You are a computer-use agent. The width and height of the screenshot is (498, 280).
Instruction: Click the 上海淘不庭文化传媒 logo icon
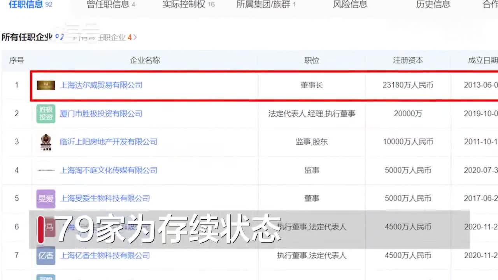[46, 170]
